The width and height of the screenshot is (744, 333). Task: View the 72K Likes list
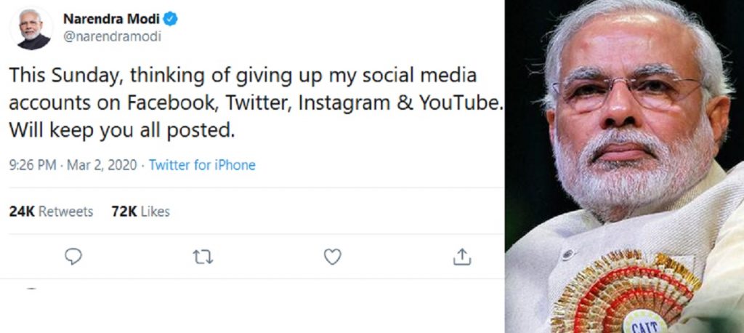[x=140, y=212]
